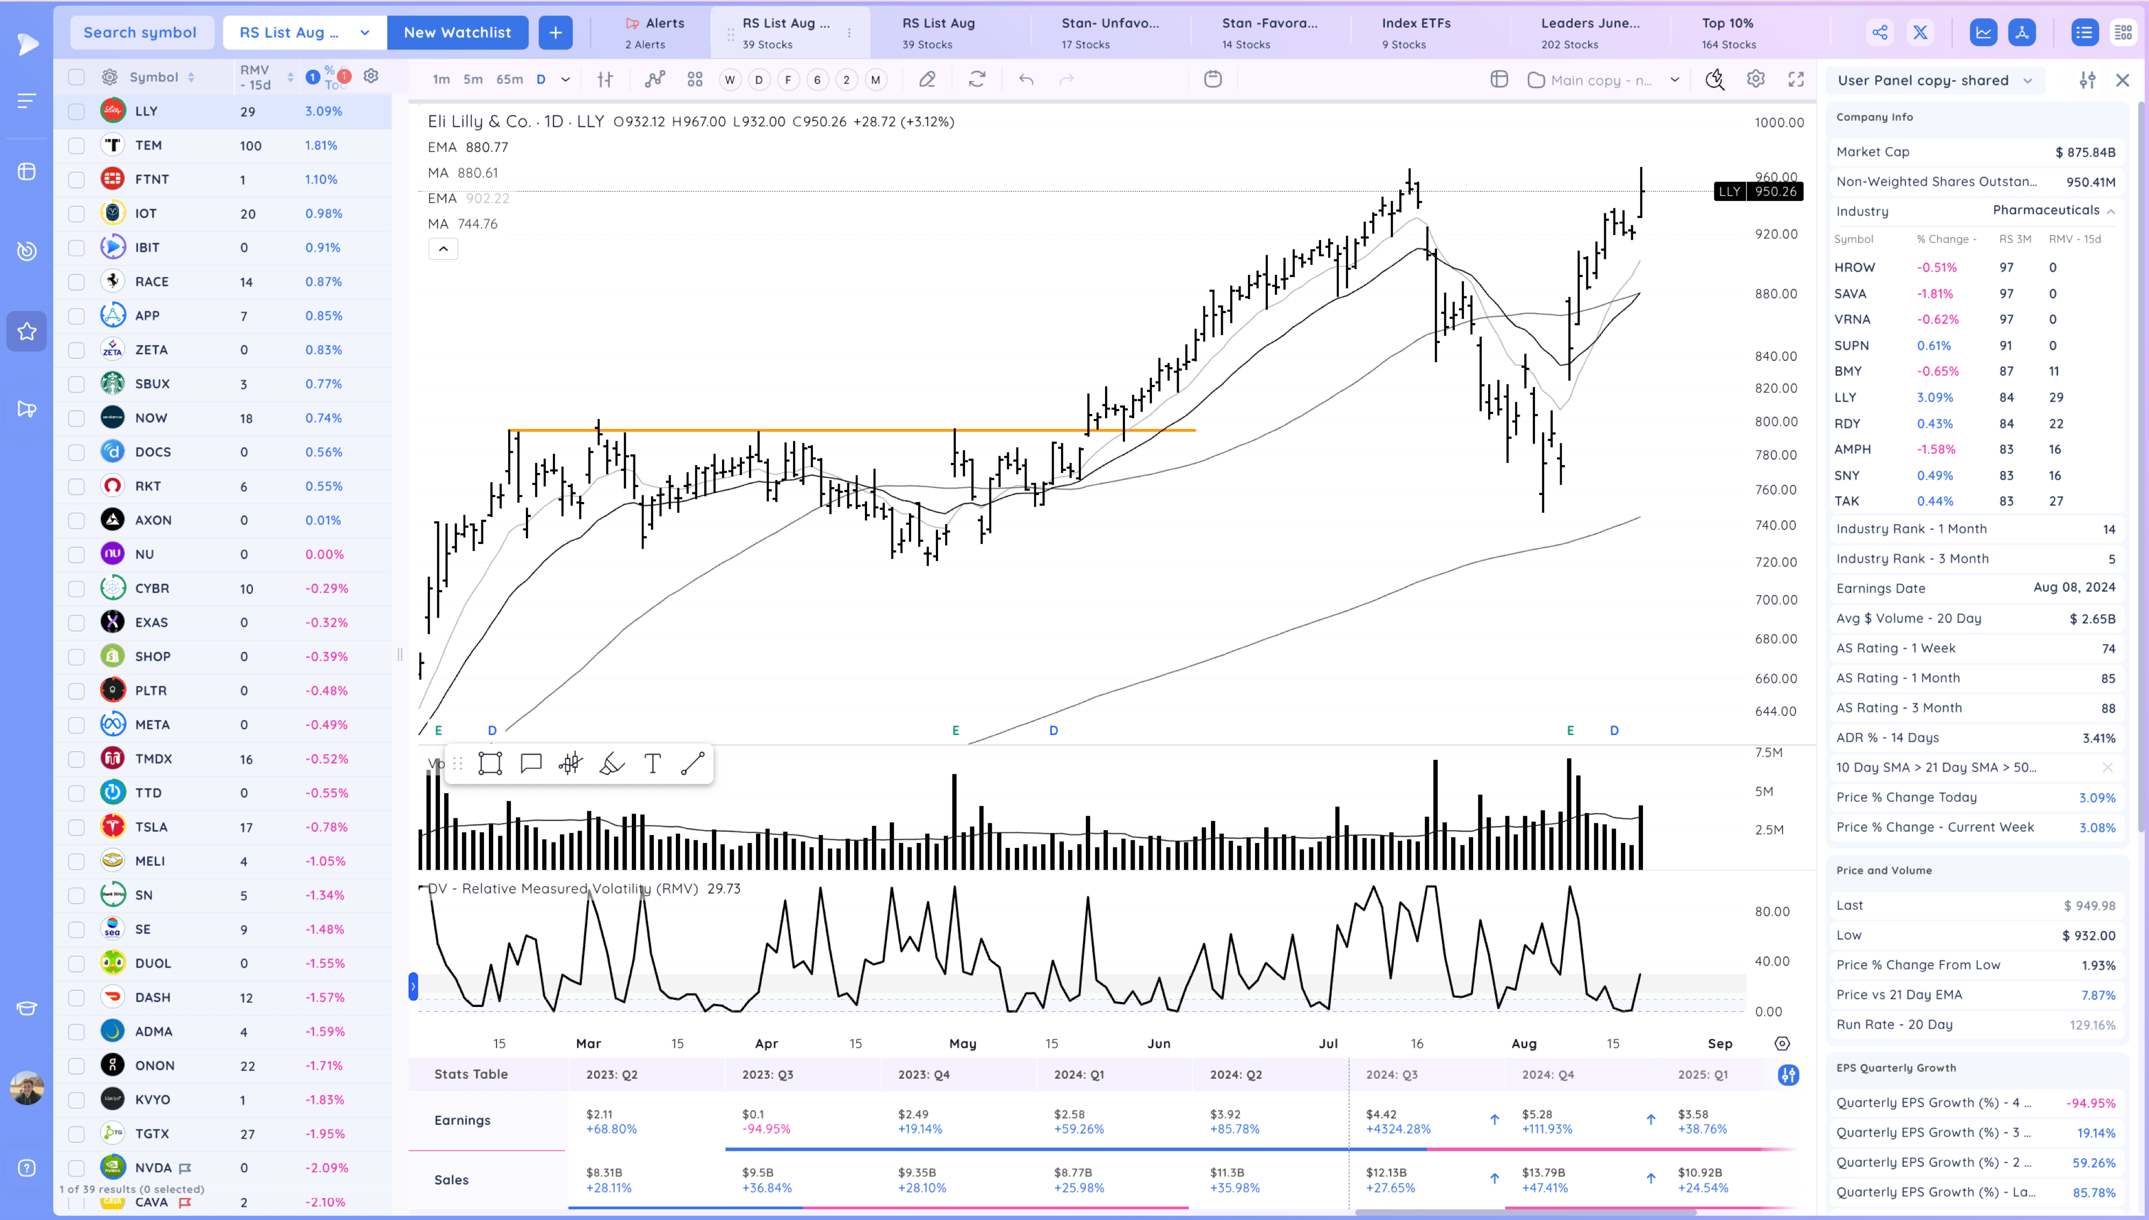
Task: Click the eraser icon in chart toolbar
Action: coord(927,79)
